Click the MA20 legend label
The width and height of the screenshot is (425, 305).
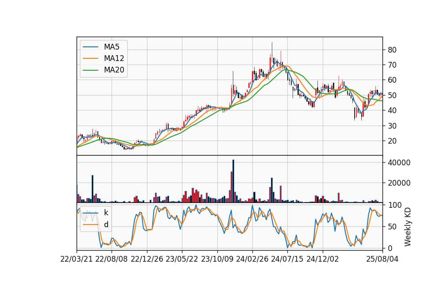(114, 70)
